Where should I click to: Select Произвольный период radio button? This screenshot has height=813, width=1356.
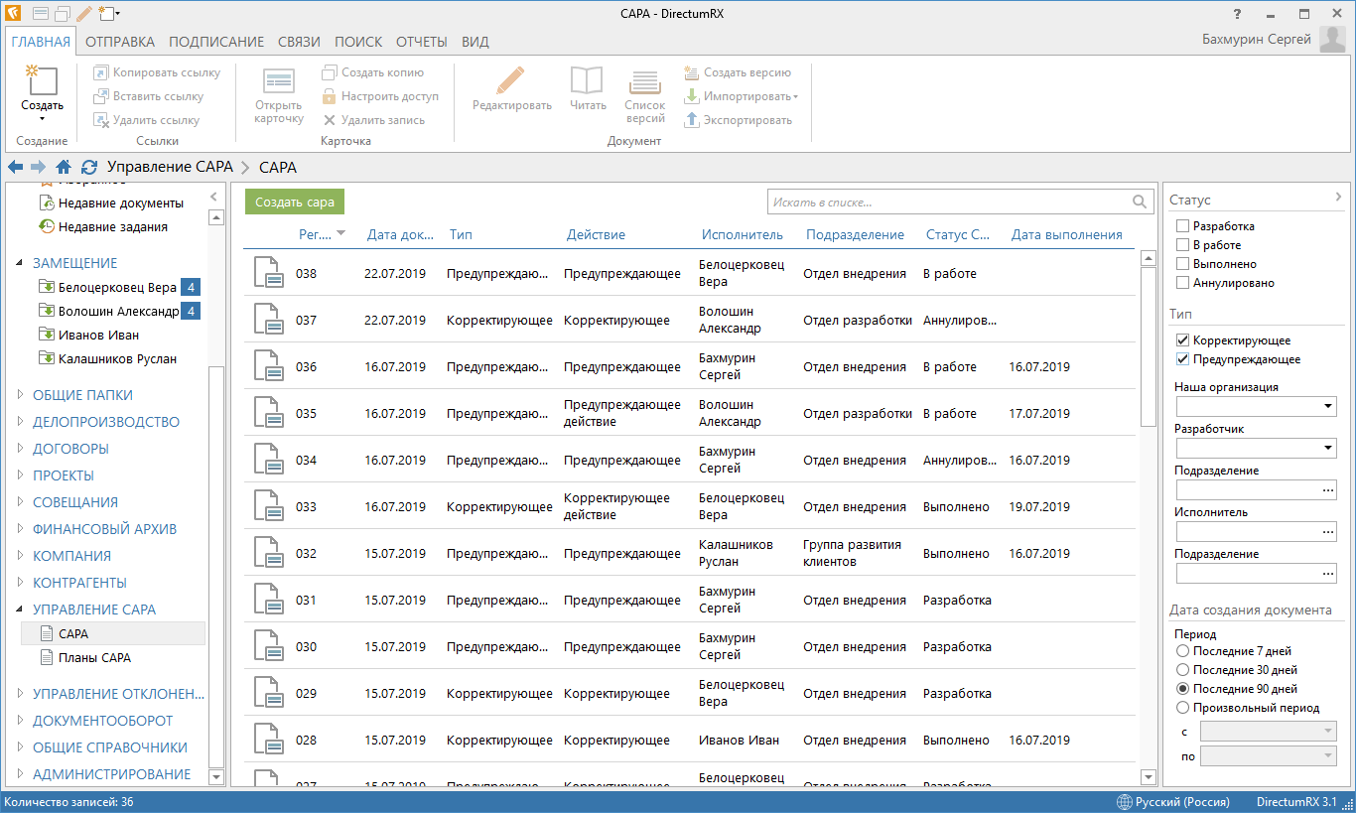1182,708
